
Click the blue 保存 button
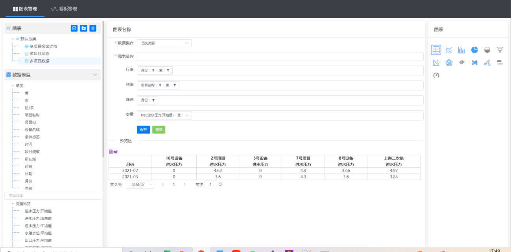[x=143, y=130]
